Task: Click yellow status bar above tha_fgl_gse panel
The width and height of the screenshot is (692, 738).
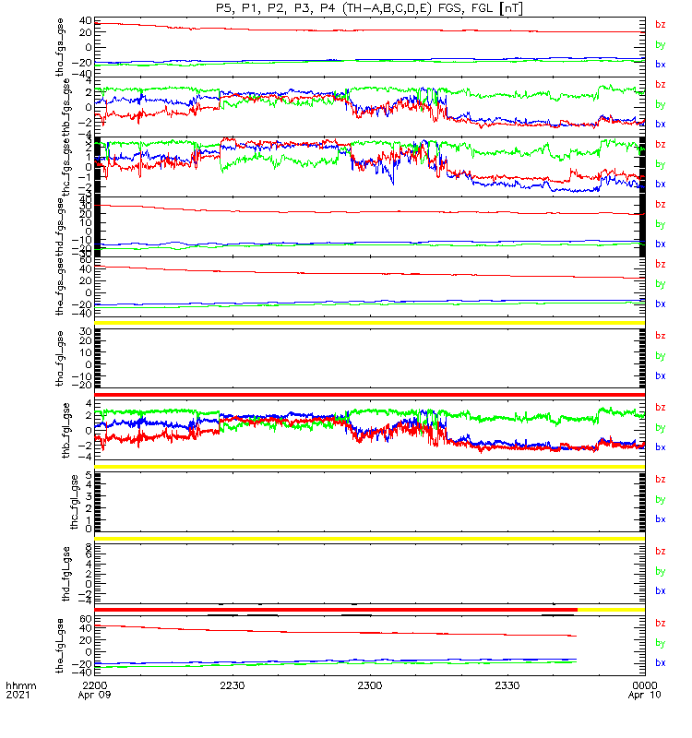Action: click(x=370, y=323)
